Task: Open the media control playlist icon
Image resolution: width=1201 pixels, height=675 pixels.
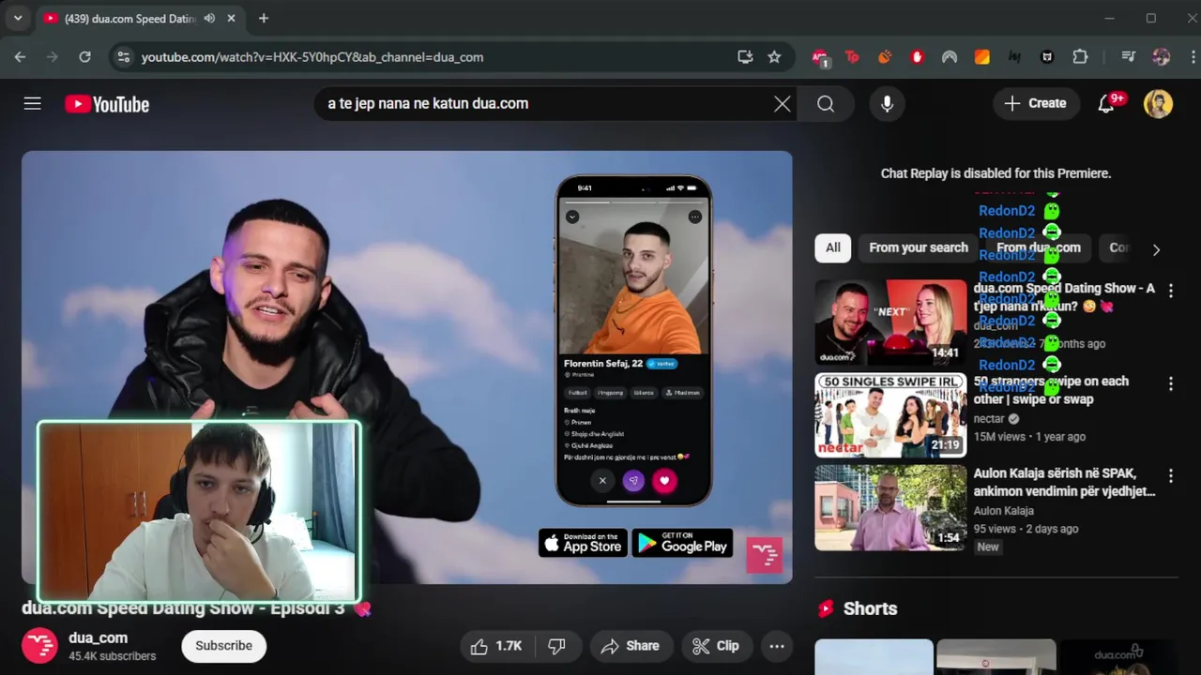Action: 1129,57
